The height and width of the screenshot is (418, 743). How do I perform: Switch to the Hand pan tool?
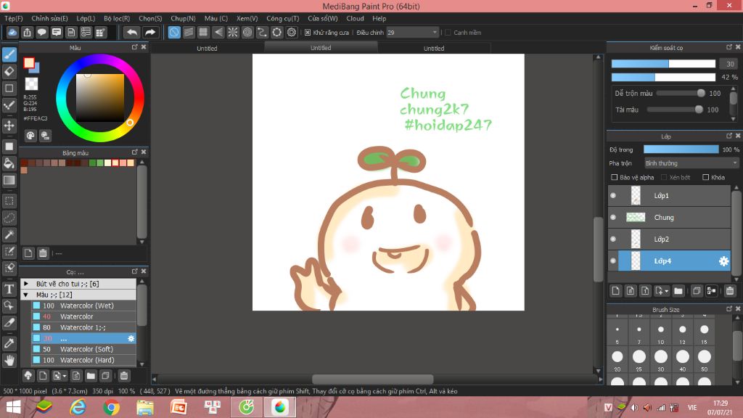pos(9,360)
